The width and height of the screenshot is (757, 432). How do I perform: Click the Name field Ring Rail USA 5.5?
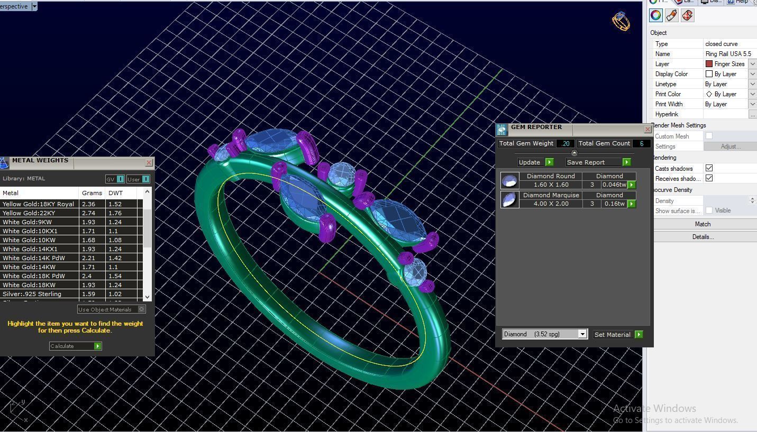pos(729,54)
